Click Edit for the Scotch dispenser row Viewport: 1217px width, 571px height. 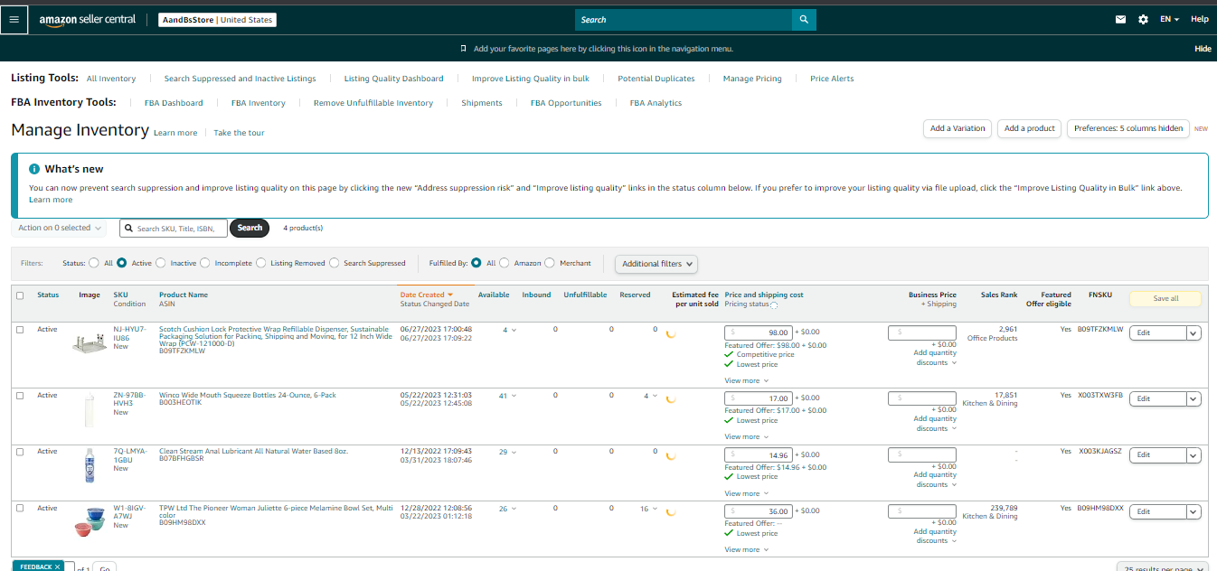pyautogui.click(x=1157, y=333)
